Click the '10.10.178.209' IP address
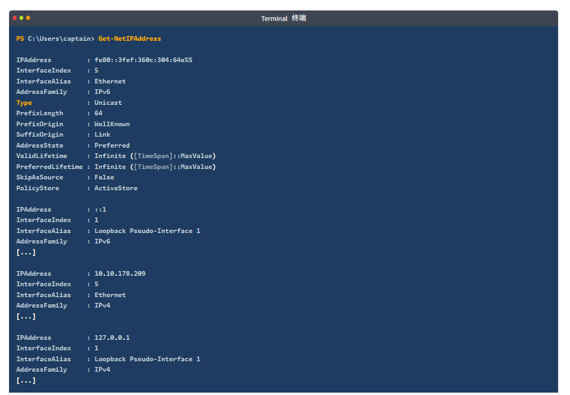This screenshot has height=395, width=570. [120, 273]
